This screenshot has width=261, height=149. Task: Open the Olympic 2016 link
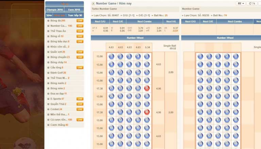click(54, 9)
